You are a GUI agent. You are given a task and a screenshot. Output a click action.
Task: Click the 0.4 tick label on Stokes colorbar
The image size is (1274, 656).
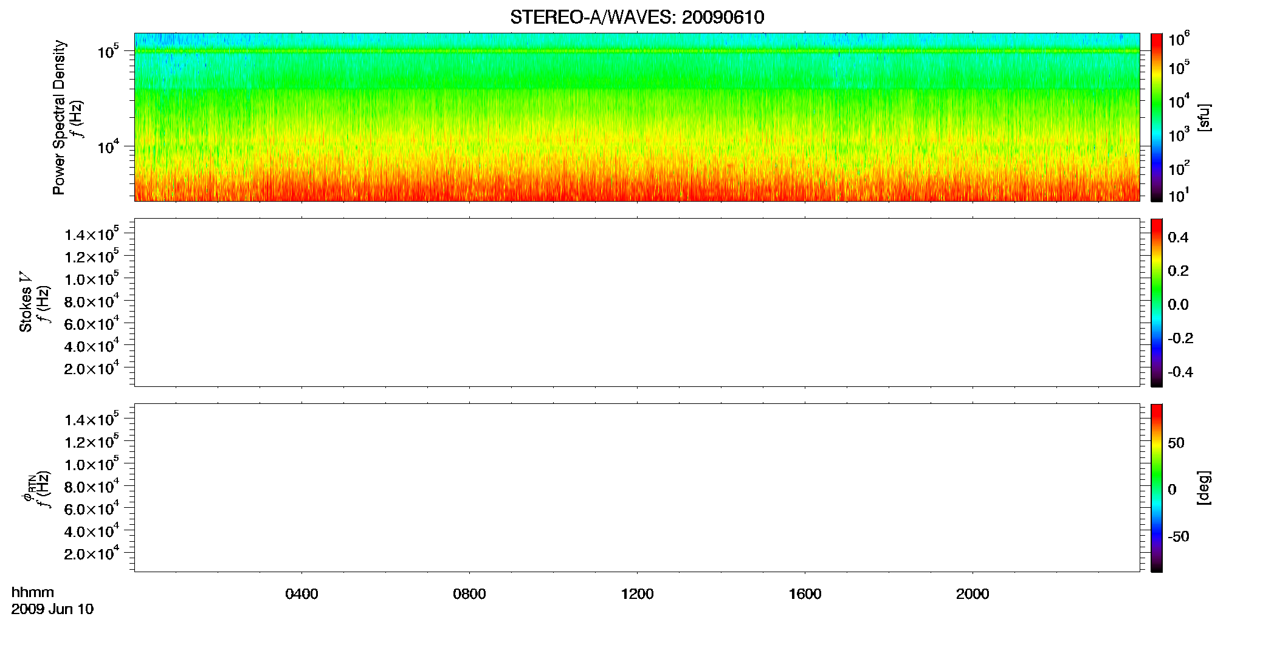point(1178,237)
